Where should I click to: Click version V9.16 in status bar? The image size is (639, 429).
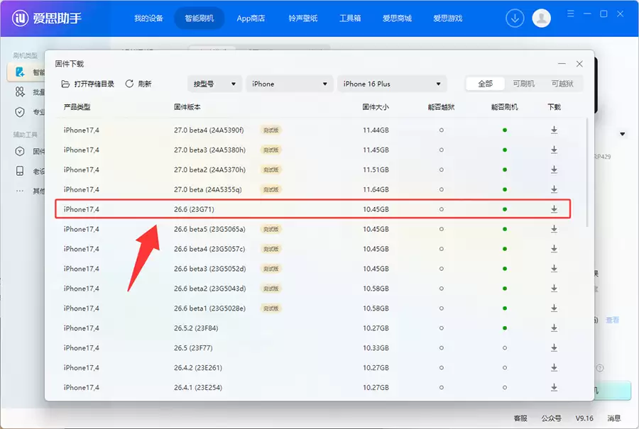click(x=584, y=418)
